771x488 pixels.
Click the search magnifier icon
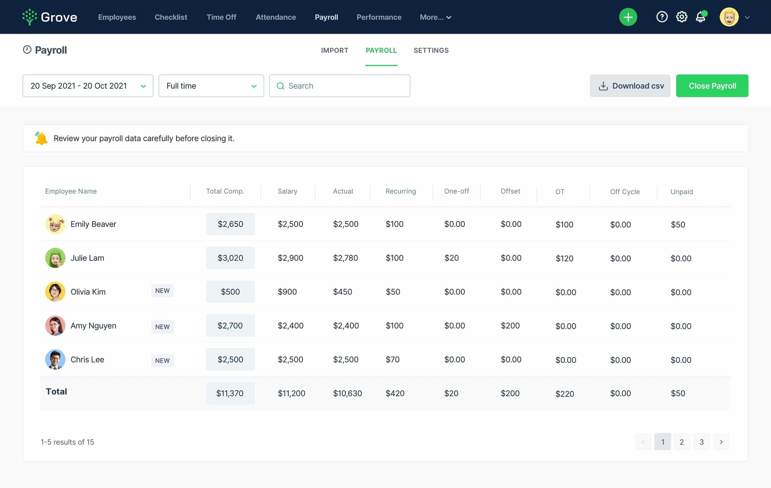point(281,86)
